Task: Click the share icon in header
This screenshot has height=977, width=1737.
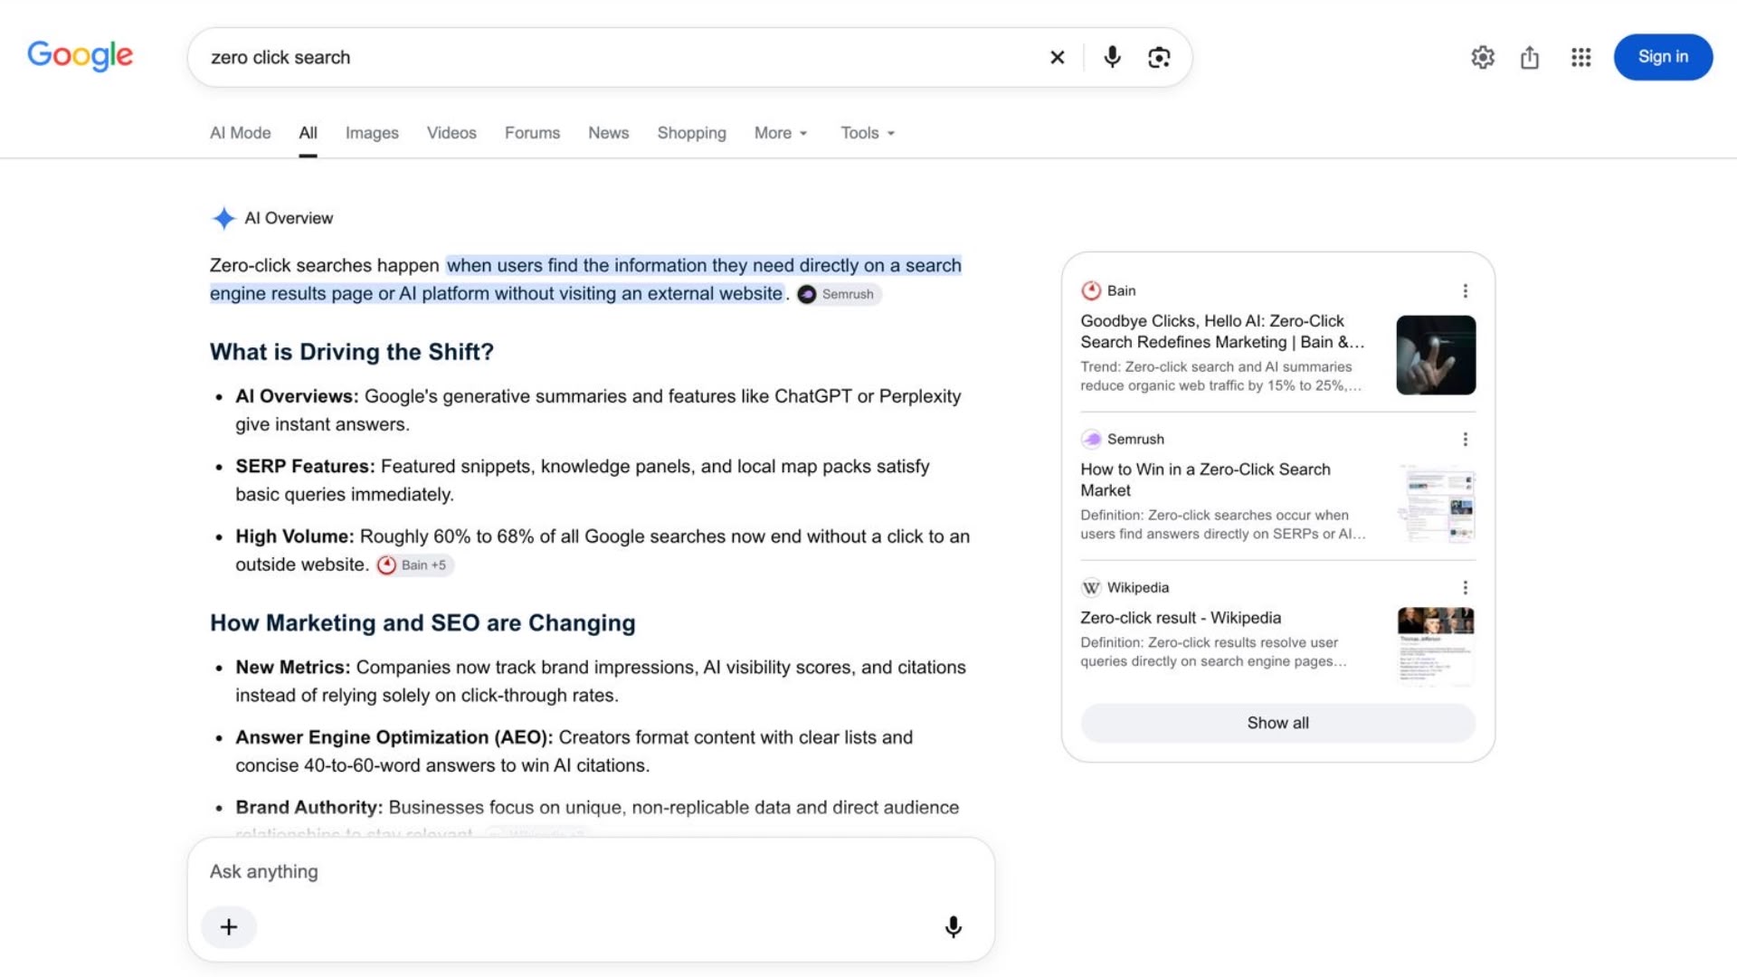Action: coord(1530,57)
